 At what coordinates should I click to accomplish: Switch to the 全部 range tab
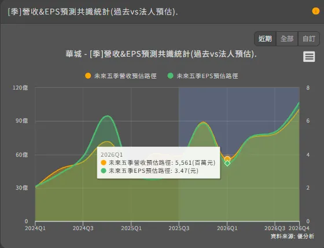click(287, 39)
